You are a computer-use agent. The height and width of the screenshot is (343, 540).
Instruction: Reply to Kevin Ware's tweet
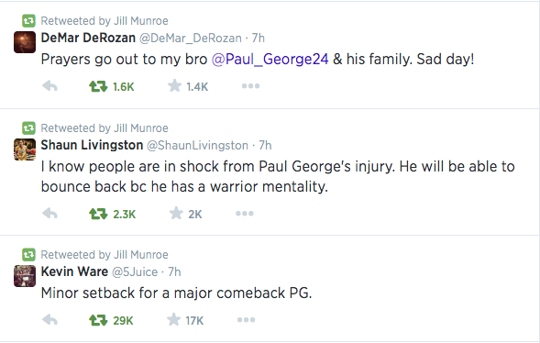tap(50, 320)
